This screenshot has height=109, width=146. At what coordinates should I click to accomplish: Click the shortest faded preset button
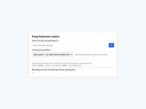36,60
